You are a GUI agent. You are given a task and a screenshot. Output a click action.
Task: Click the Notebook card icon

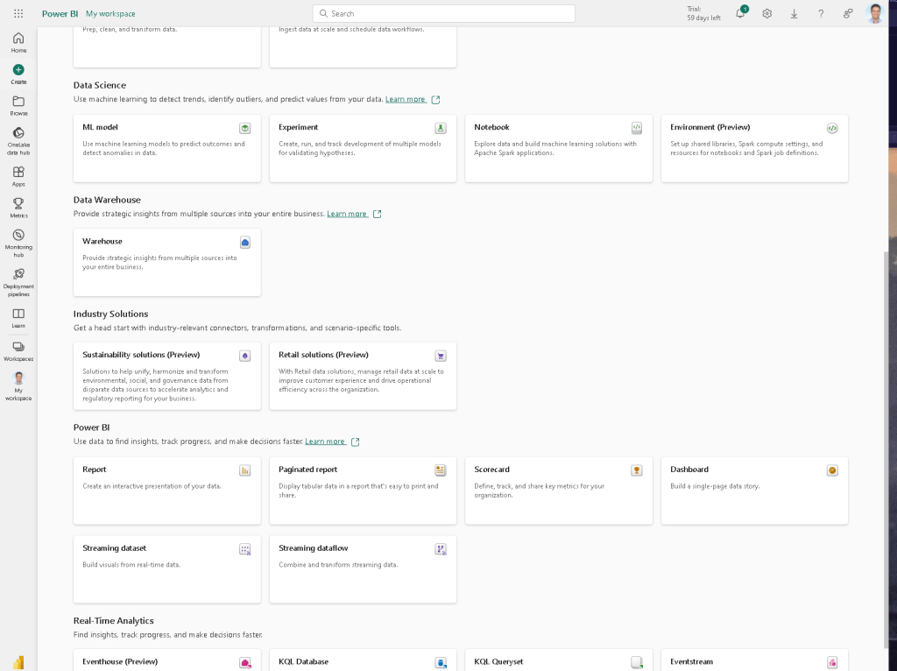tap(637, 128)
